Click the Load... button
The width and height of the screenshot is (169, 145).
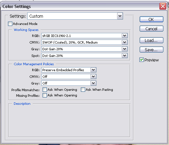[151, 40]
